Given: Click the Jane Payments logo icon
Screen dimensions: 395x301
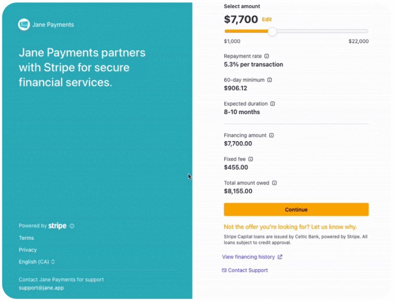Looking at the screenshot, I should coord(24,25).
